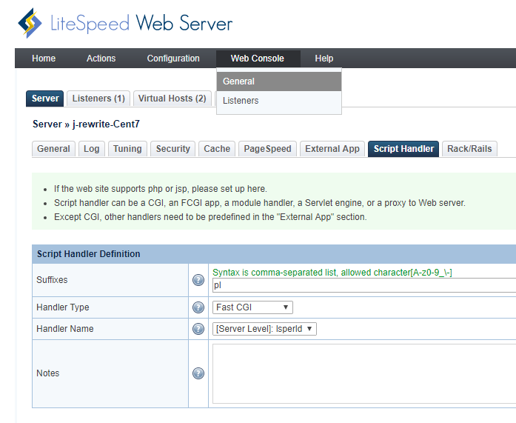Click inside the Notes text area
The height and width of the screenshot is (423, 516).
pos(363,373)
